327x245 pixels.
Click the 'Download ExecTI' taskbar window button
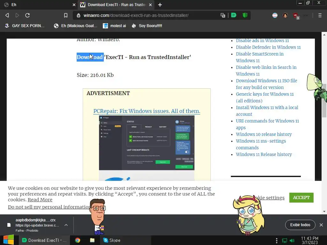point(44,240)
